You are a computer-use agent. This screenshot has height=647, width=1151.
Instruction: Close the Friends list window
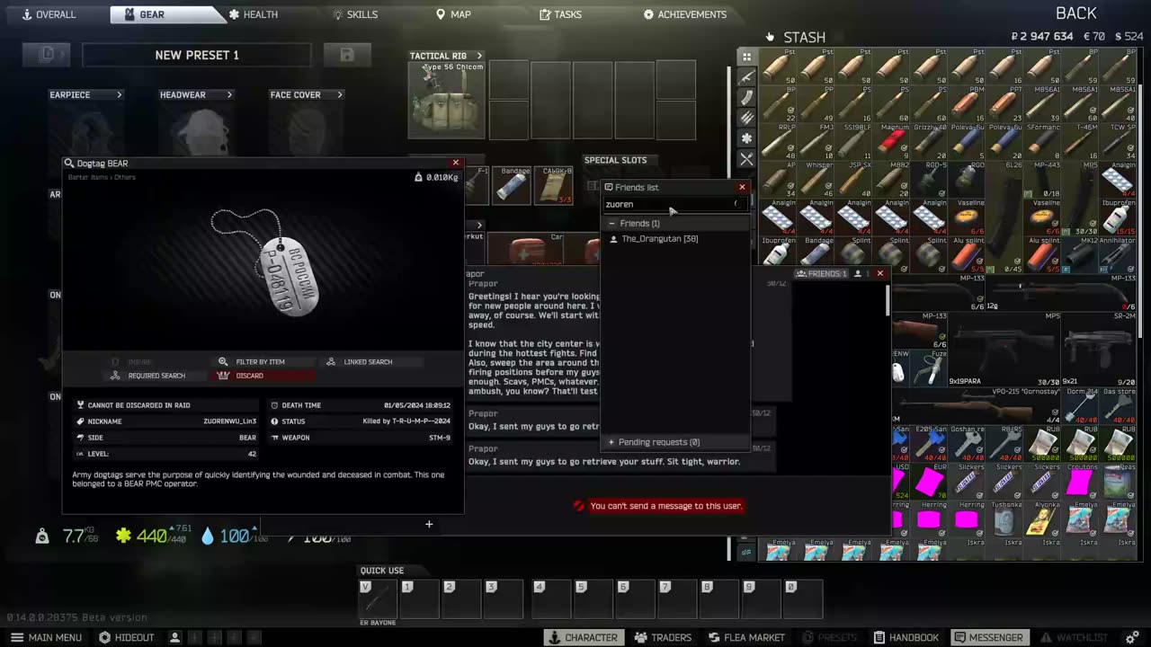click(x=742, y=187)
